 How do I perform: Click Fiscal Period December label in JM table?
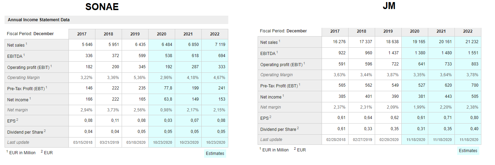point(284,31)
